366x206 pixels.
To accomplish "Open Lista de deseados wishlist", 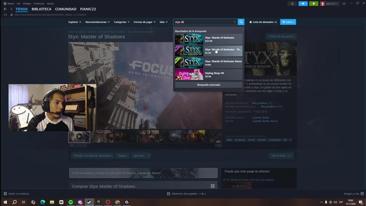I will coord(263,22).
